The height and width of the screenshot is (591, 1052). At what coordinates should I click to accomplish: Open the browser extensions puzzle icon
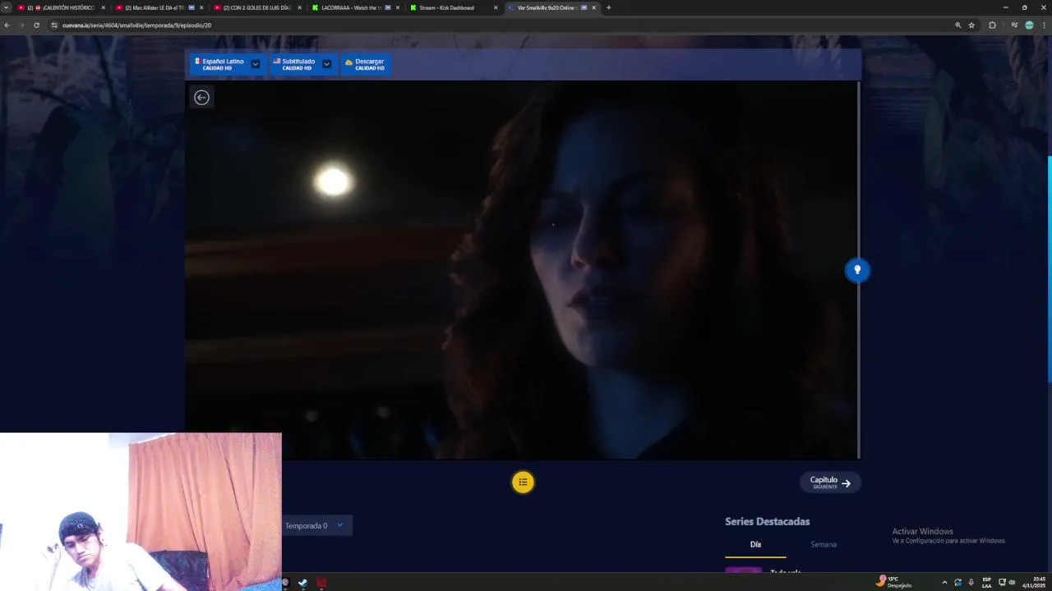[992, 25]
